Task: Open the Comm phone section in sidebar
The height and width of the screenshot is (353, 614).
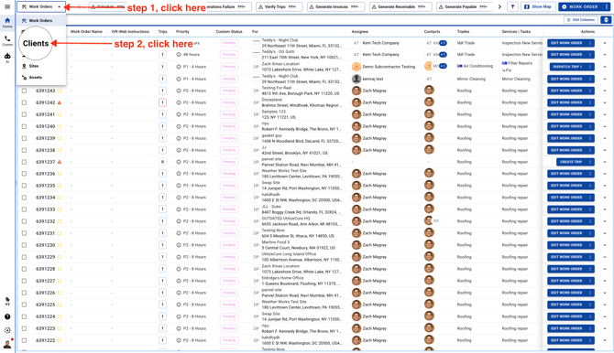Action: (7, 40)
